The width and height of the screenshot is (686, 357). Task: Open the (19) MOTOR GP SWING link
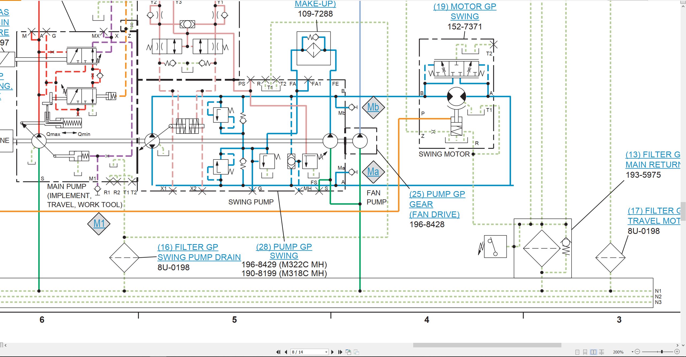[465, 12]
